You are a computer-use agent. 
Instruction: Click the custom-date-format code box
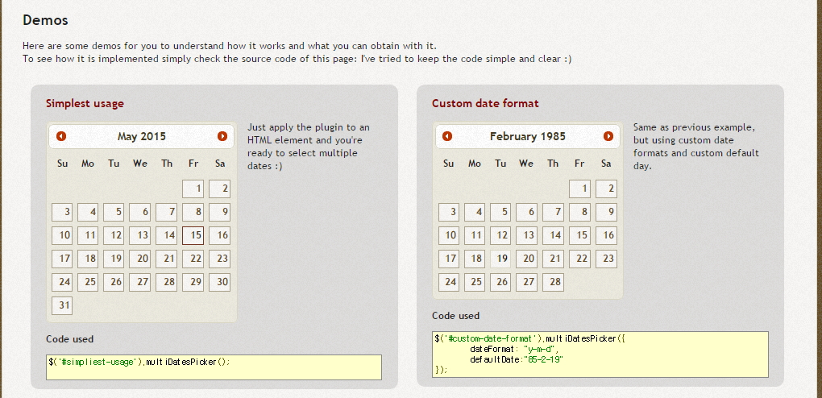(x=600, y=354)
